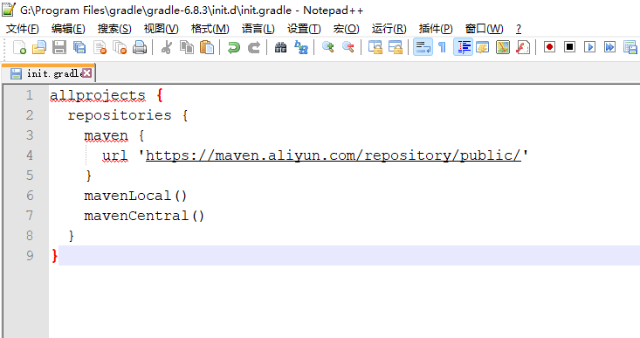Open the 语言(L) menu

pyautogui.click(x=258, y=29)
